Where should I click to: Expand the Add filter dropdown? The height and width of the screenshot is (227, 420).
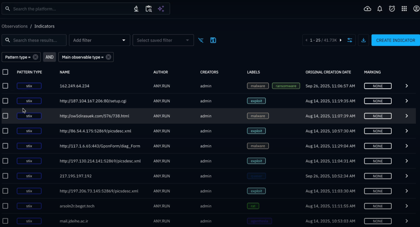click(100, 40)
